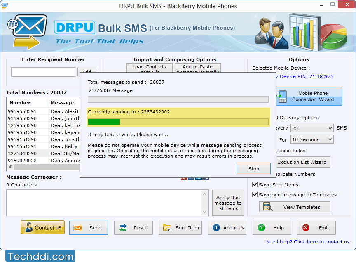Click the Device PIN: 21FBC975 text
Screen dimensions: 356x262
point(306,76)
